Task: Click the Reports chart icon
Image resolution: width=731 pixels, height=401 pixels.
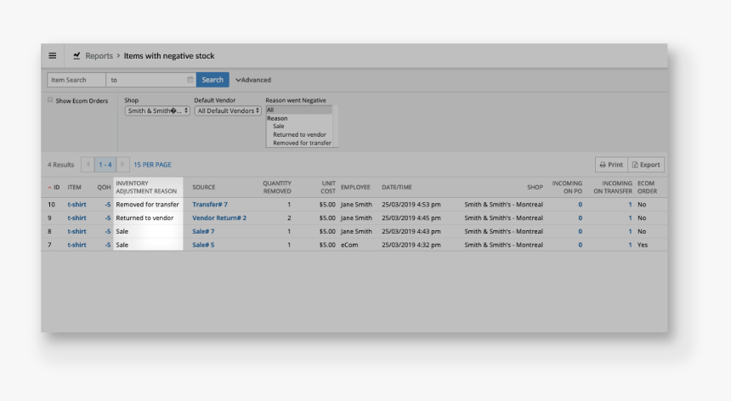Action: [x=76, y=56]
